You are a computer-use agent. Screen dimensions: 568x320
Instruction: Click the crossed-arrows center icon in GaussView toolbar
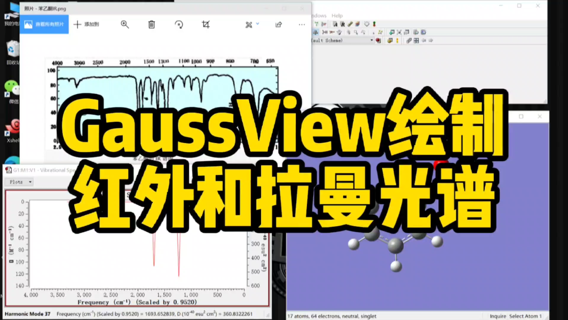(x=399, y=32)
